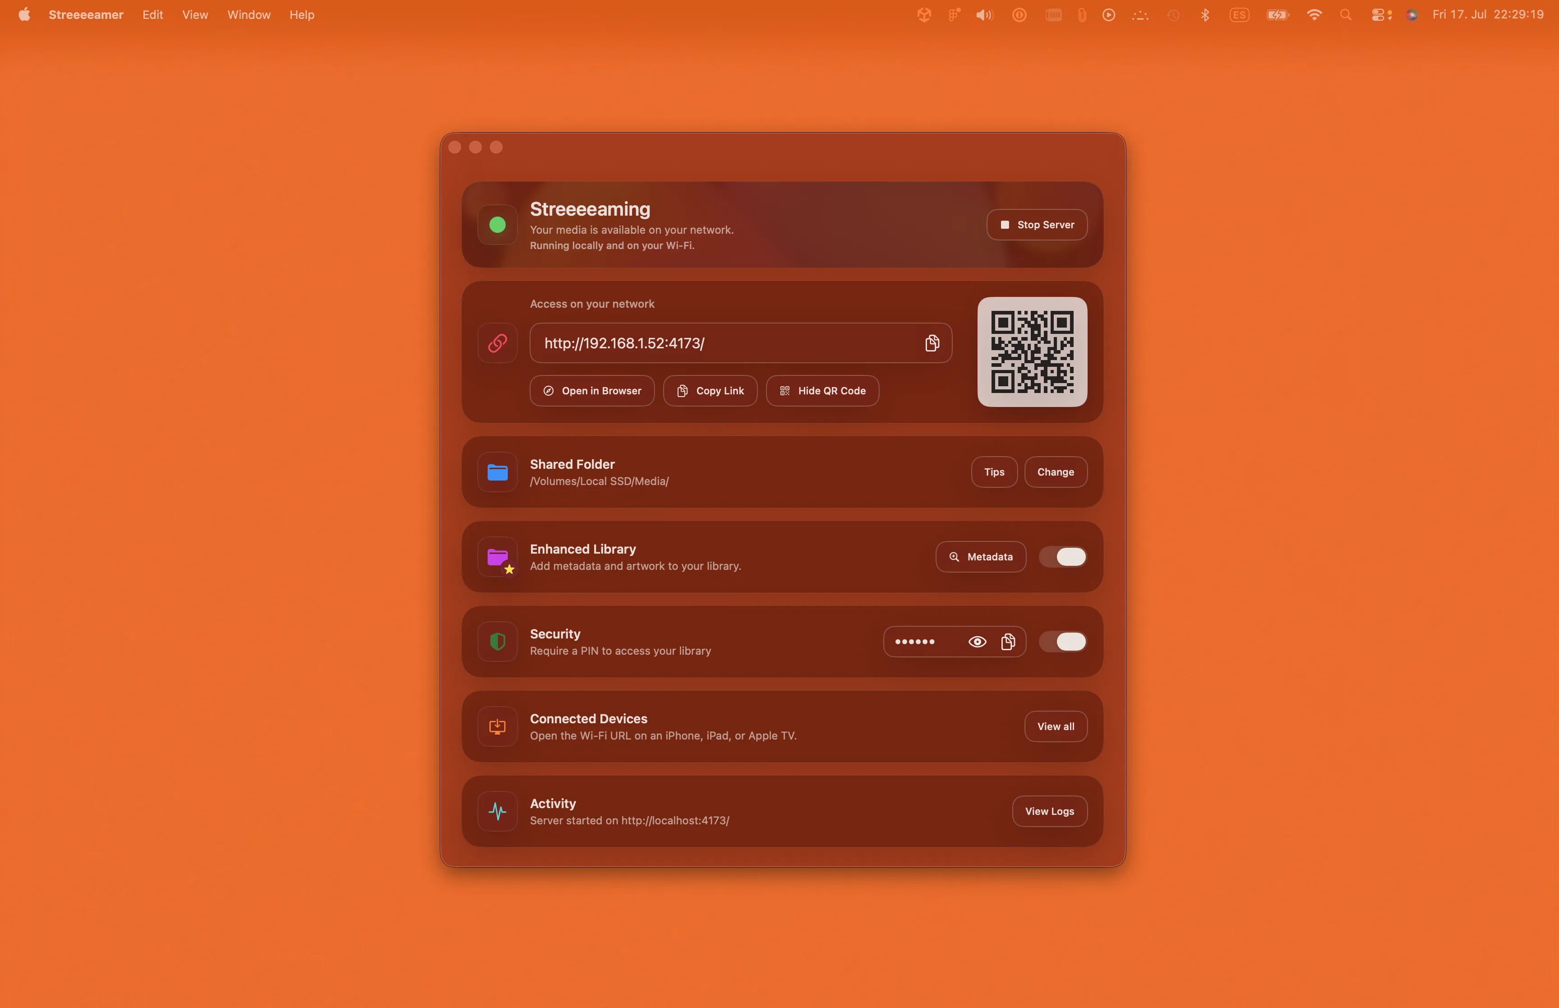The width and height of the screenshot is (1559, 1008).
Task: Open the Wi-Fi status menu
Action: pos(1315,14)
